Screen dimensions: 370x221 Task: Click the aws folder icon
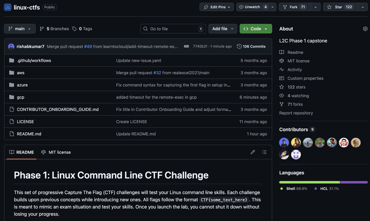12,73
